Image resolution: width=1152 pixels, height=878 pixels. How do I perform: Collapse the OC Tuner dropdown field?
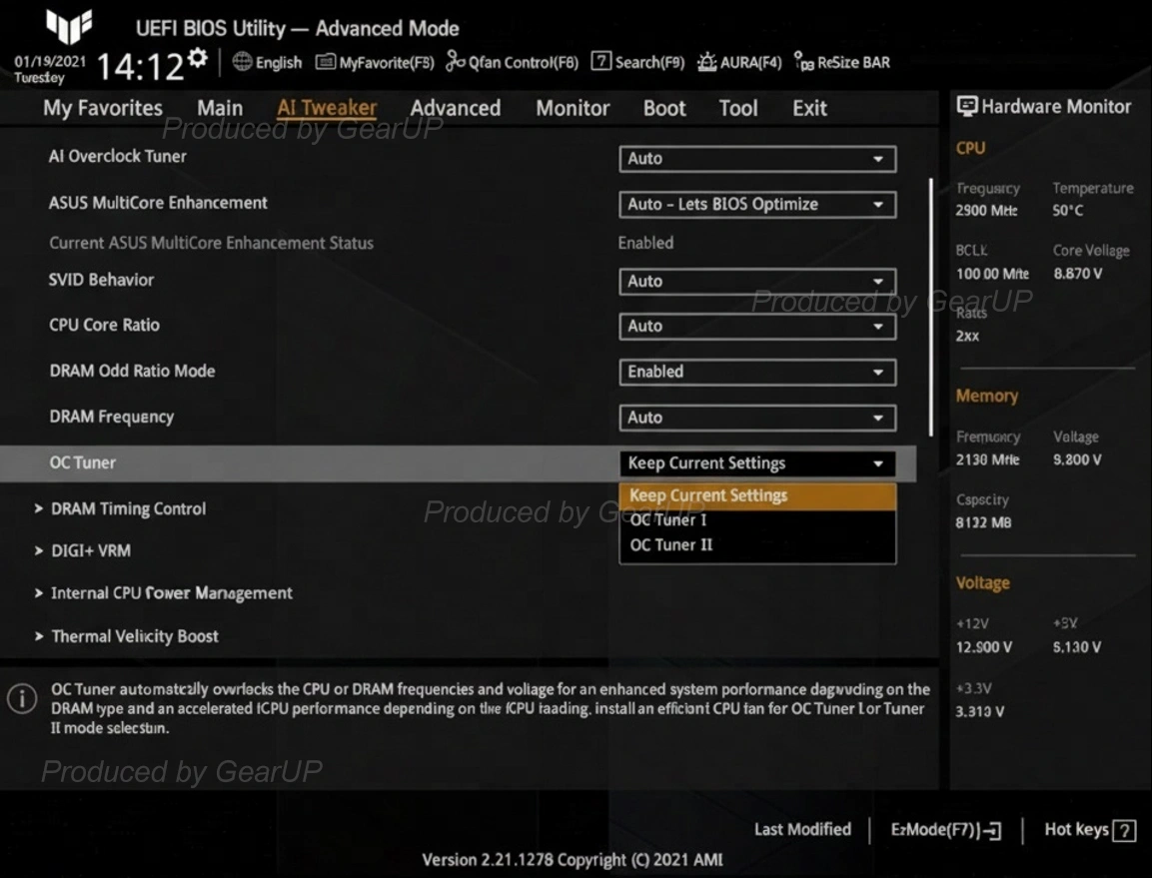click(x=757, y=463)
